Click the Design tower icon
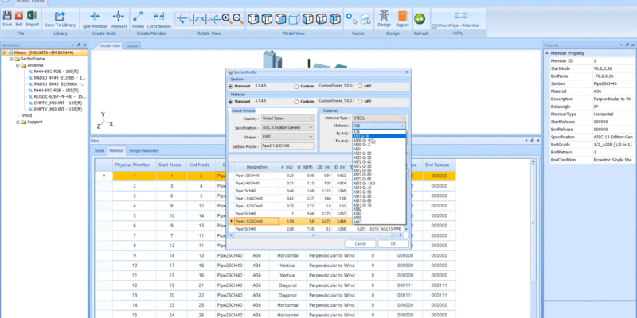 tap(383, 16)
